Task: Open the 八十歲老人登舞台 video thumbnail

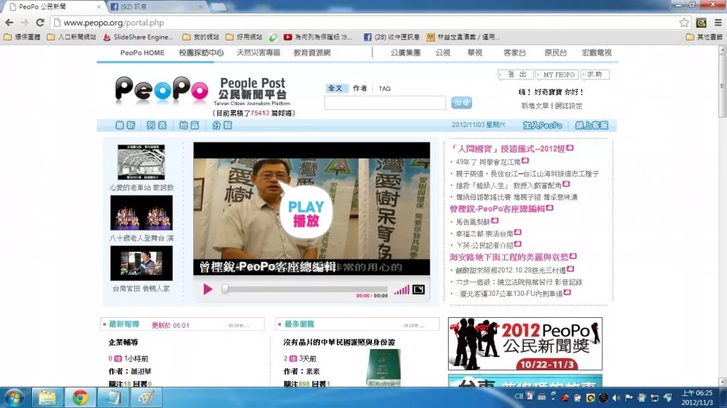Action: [x=141, y=212]
